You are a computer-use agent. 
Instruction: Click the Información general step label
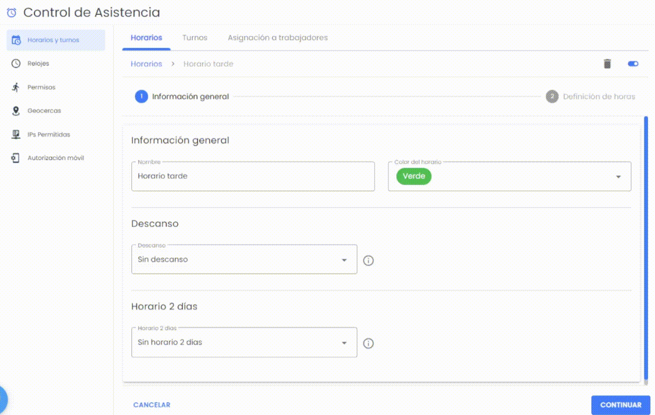click(190, 97)
